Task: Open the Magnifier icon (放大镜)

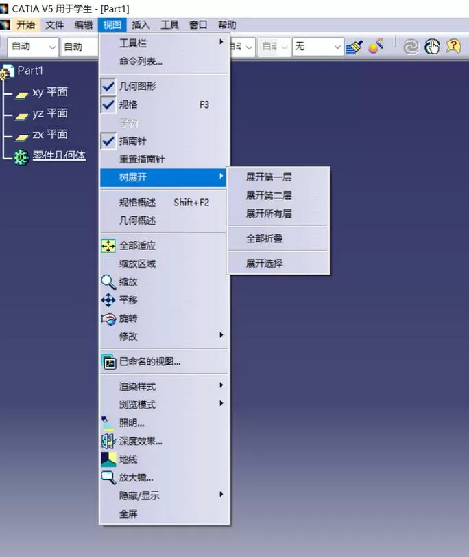Action: point(108,477)
